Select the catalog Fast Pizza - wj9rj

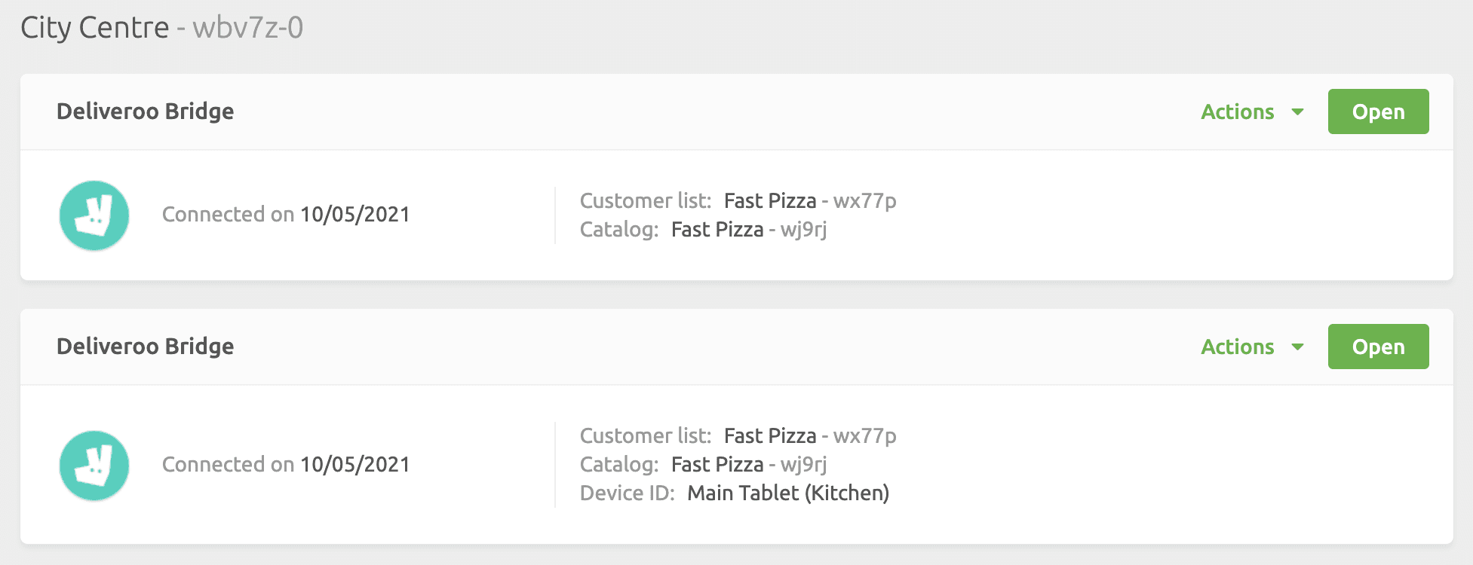pos(748,230)
